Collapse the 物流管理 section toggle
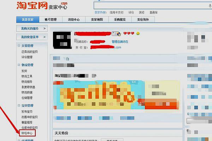The height and width of the screenshot is (141, 212). pos(19,65)
